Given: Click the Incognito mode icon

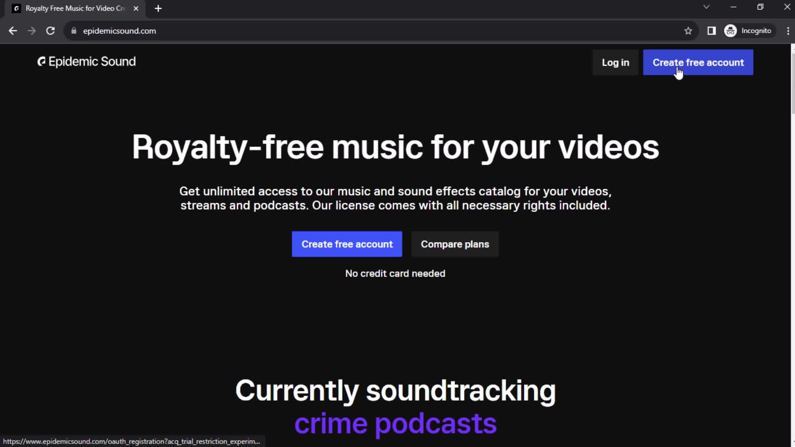Looking at the screenshot, I should click(730, 31).
